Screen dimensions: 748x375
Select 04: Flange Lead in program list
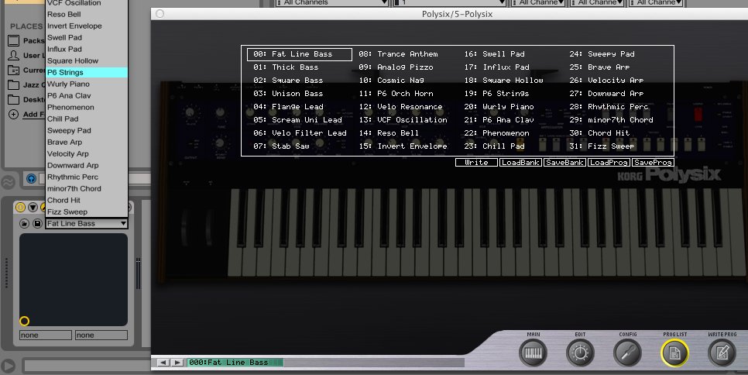[x=288, y=107]
